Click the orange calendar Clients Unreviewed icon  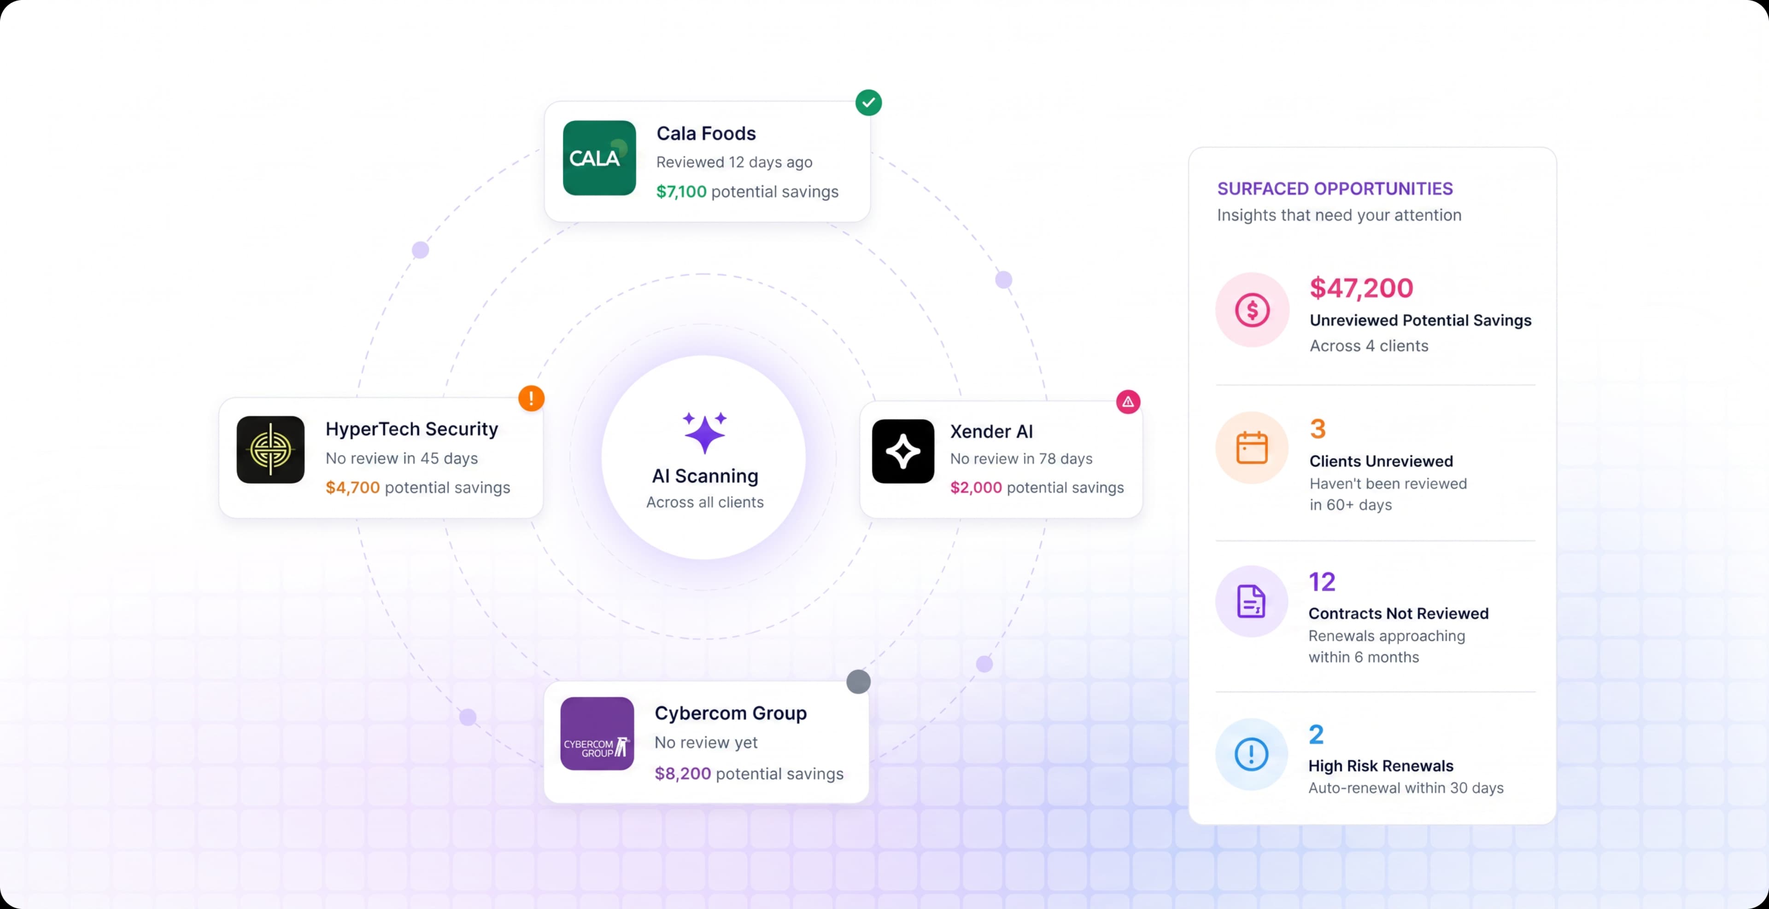click(x=1252, y=448)
